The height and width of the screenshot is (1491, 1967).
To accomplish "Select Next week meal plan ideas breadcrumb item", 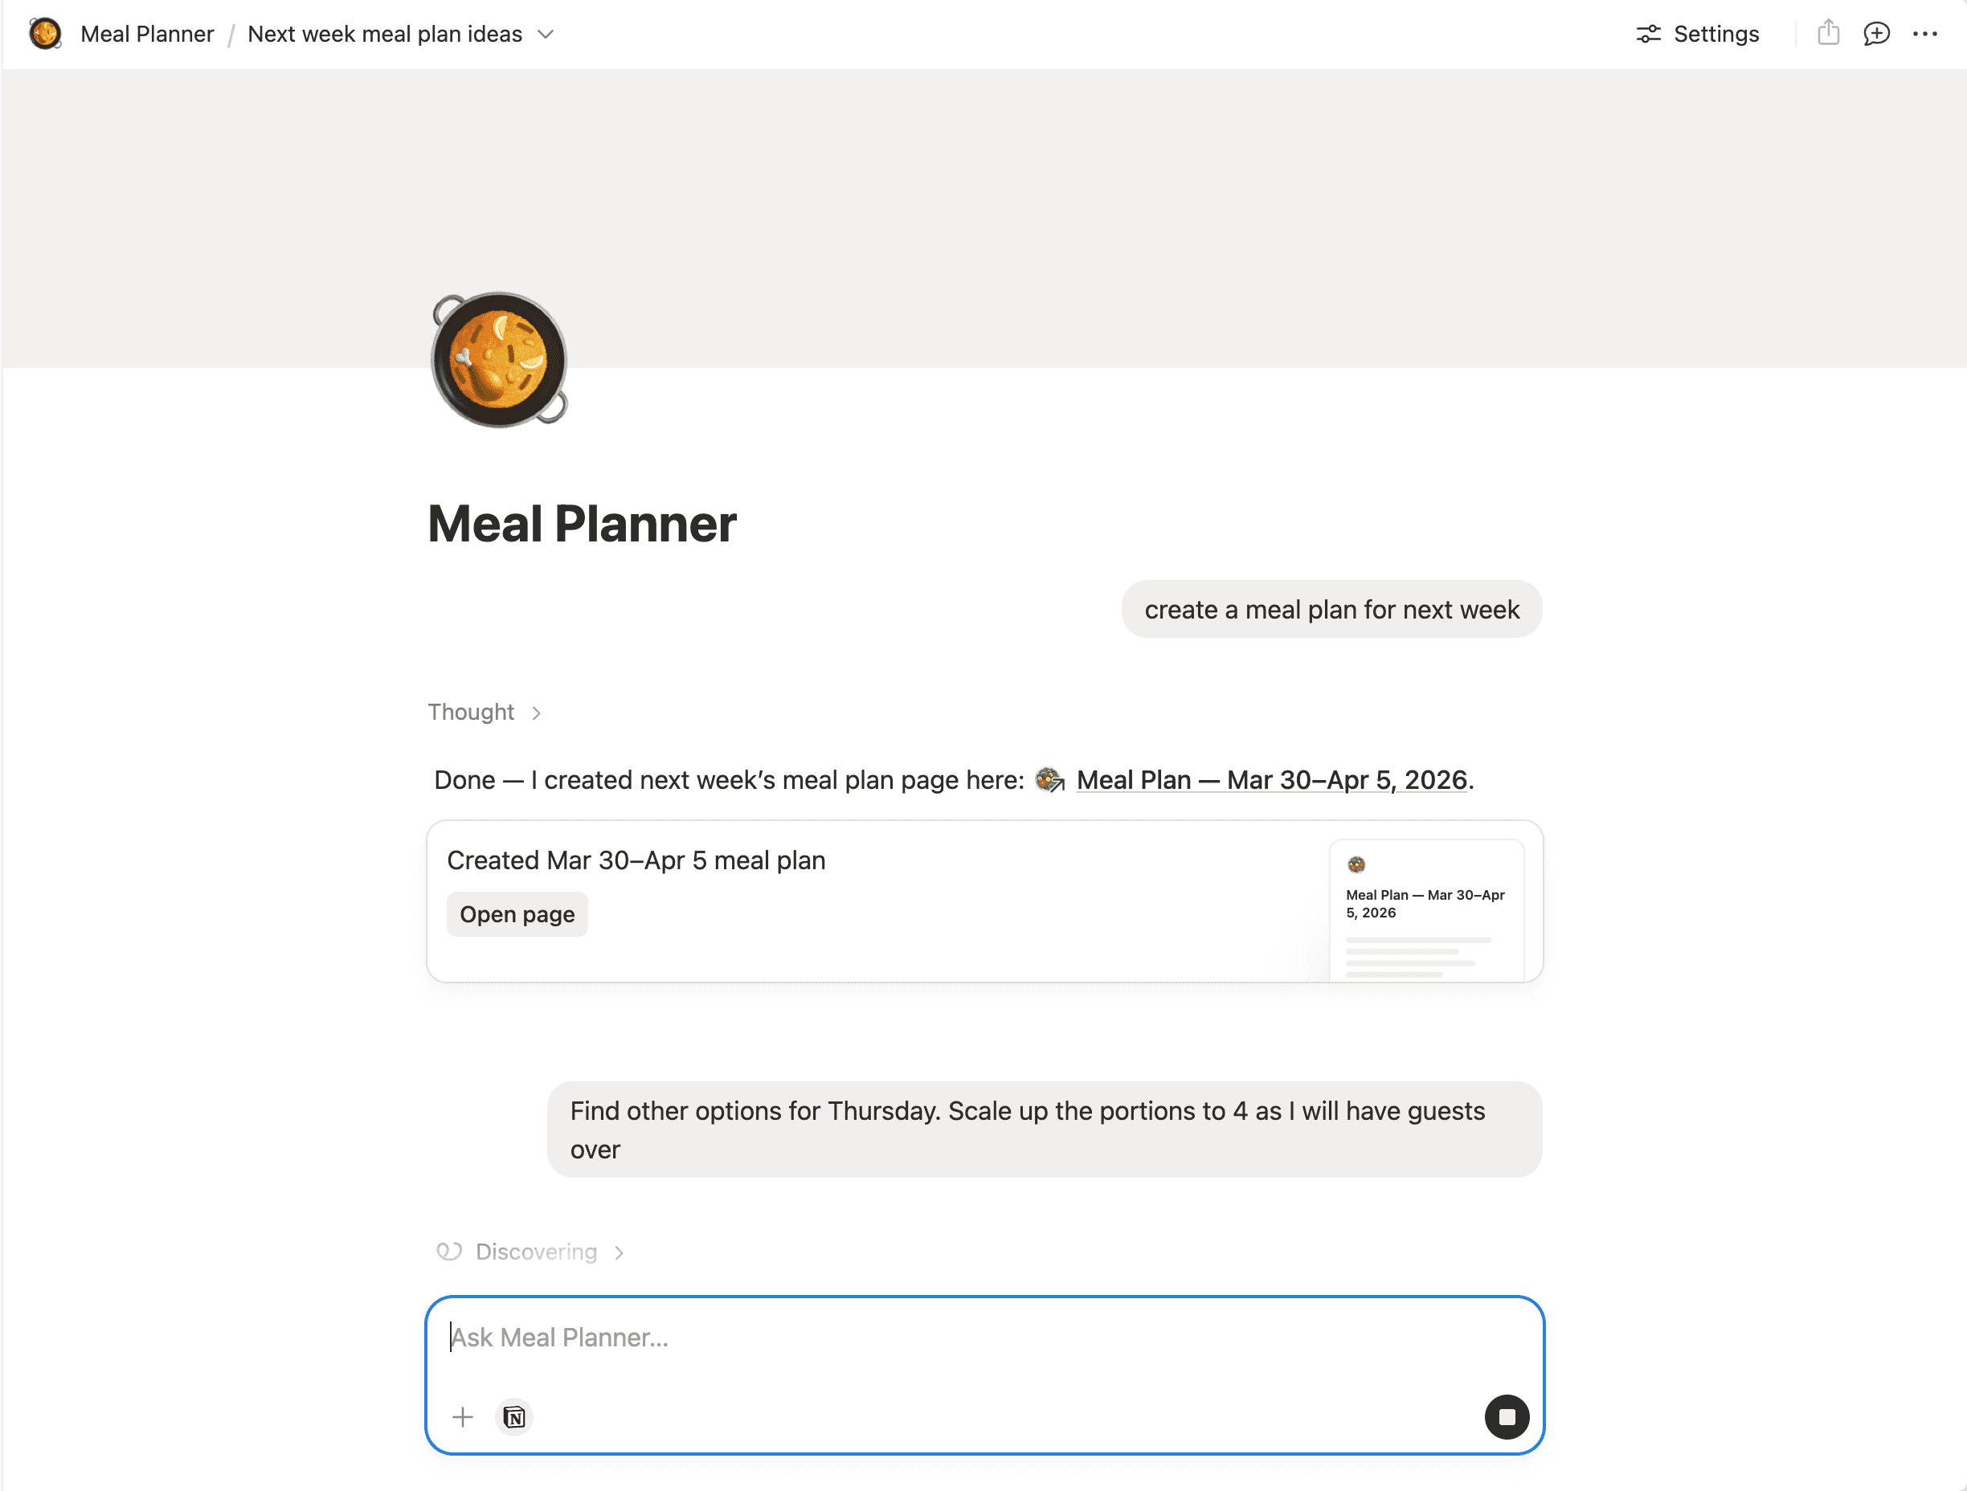I will point(384,34).
